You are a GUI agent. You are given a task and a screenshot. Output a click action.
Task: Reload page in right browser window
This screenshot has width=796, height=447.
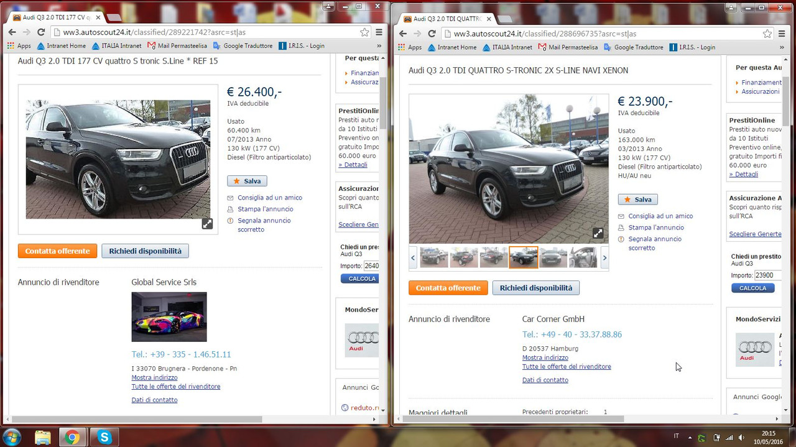pos(432,34)
